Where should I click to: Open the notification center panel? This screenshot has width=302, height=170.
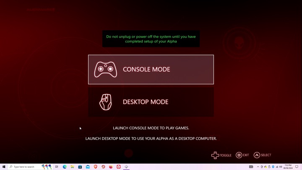(x=297, y=167)
